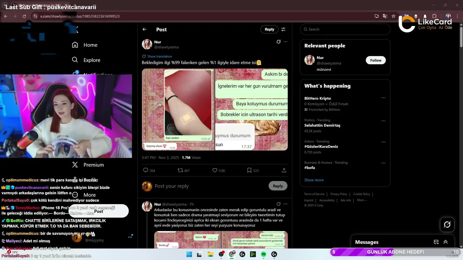Open the Chrome profile avatar

[448, 16]
